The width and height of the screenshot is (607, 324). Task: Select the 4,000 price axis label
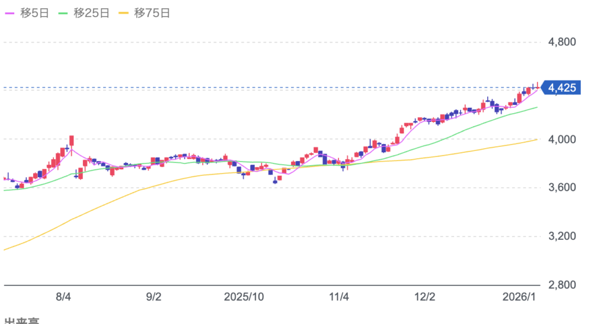pyautogui.click(x=561, y=139)
